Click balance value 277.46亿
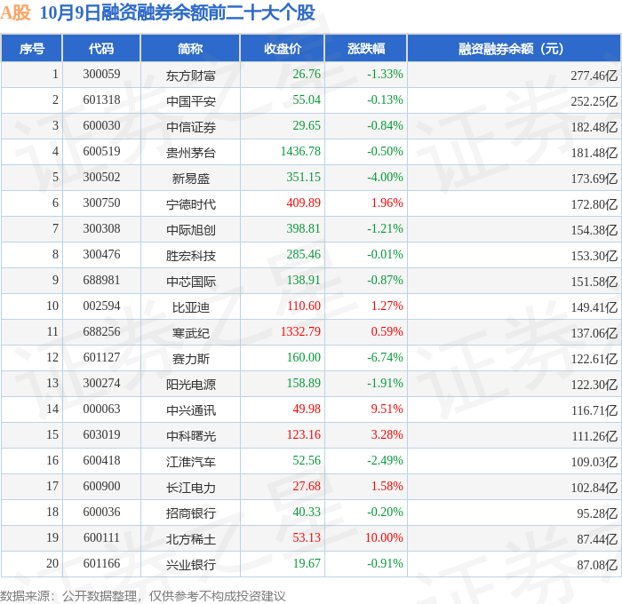The height and width of the screenshot is (604, 622). click(x=594, y=75)
